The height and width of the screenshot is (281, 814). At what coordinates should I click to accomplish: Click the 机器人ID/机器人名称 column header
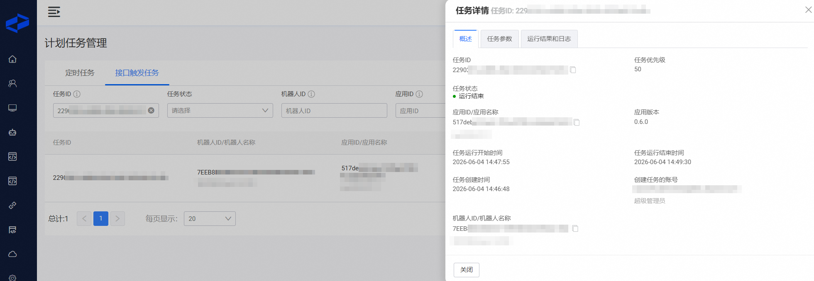pos(226,143)
